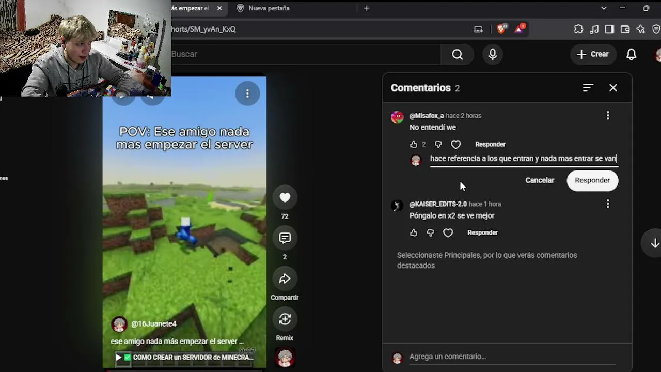661x372 pixels.
Task: Click the 'Agrega un comentario...' field
Action: 513,357
